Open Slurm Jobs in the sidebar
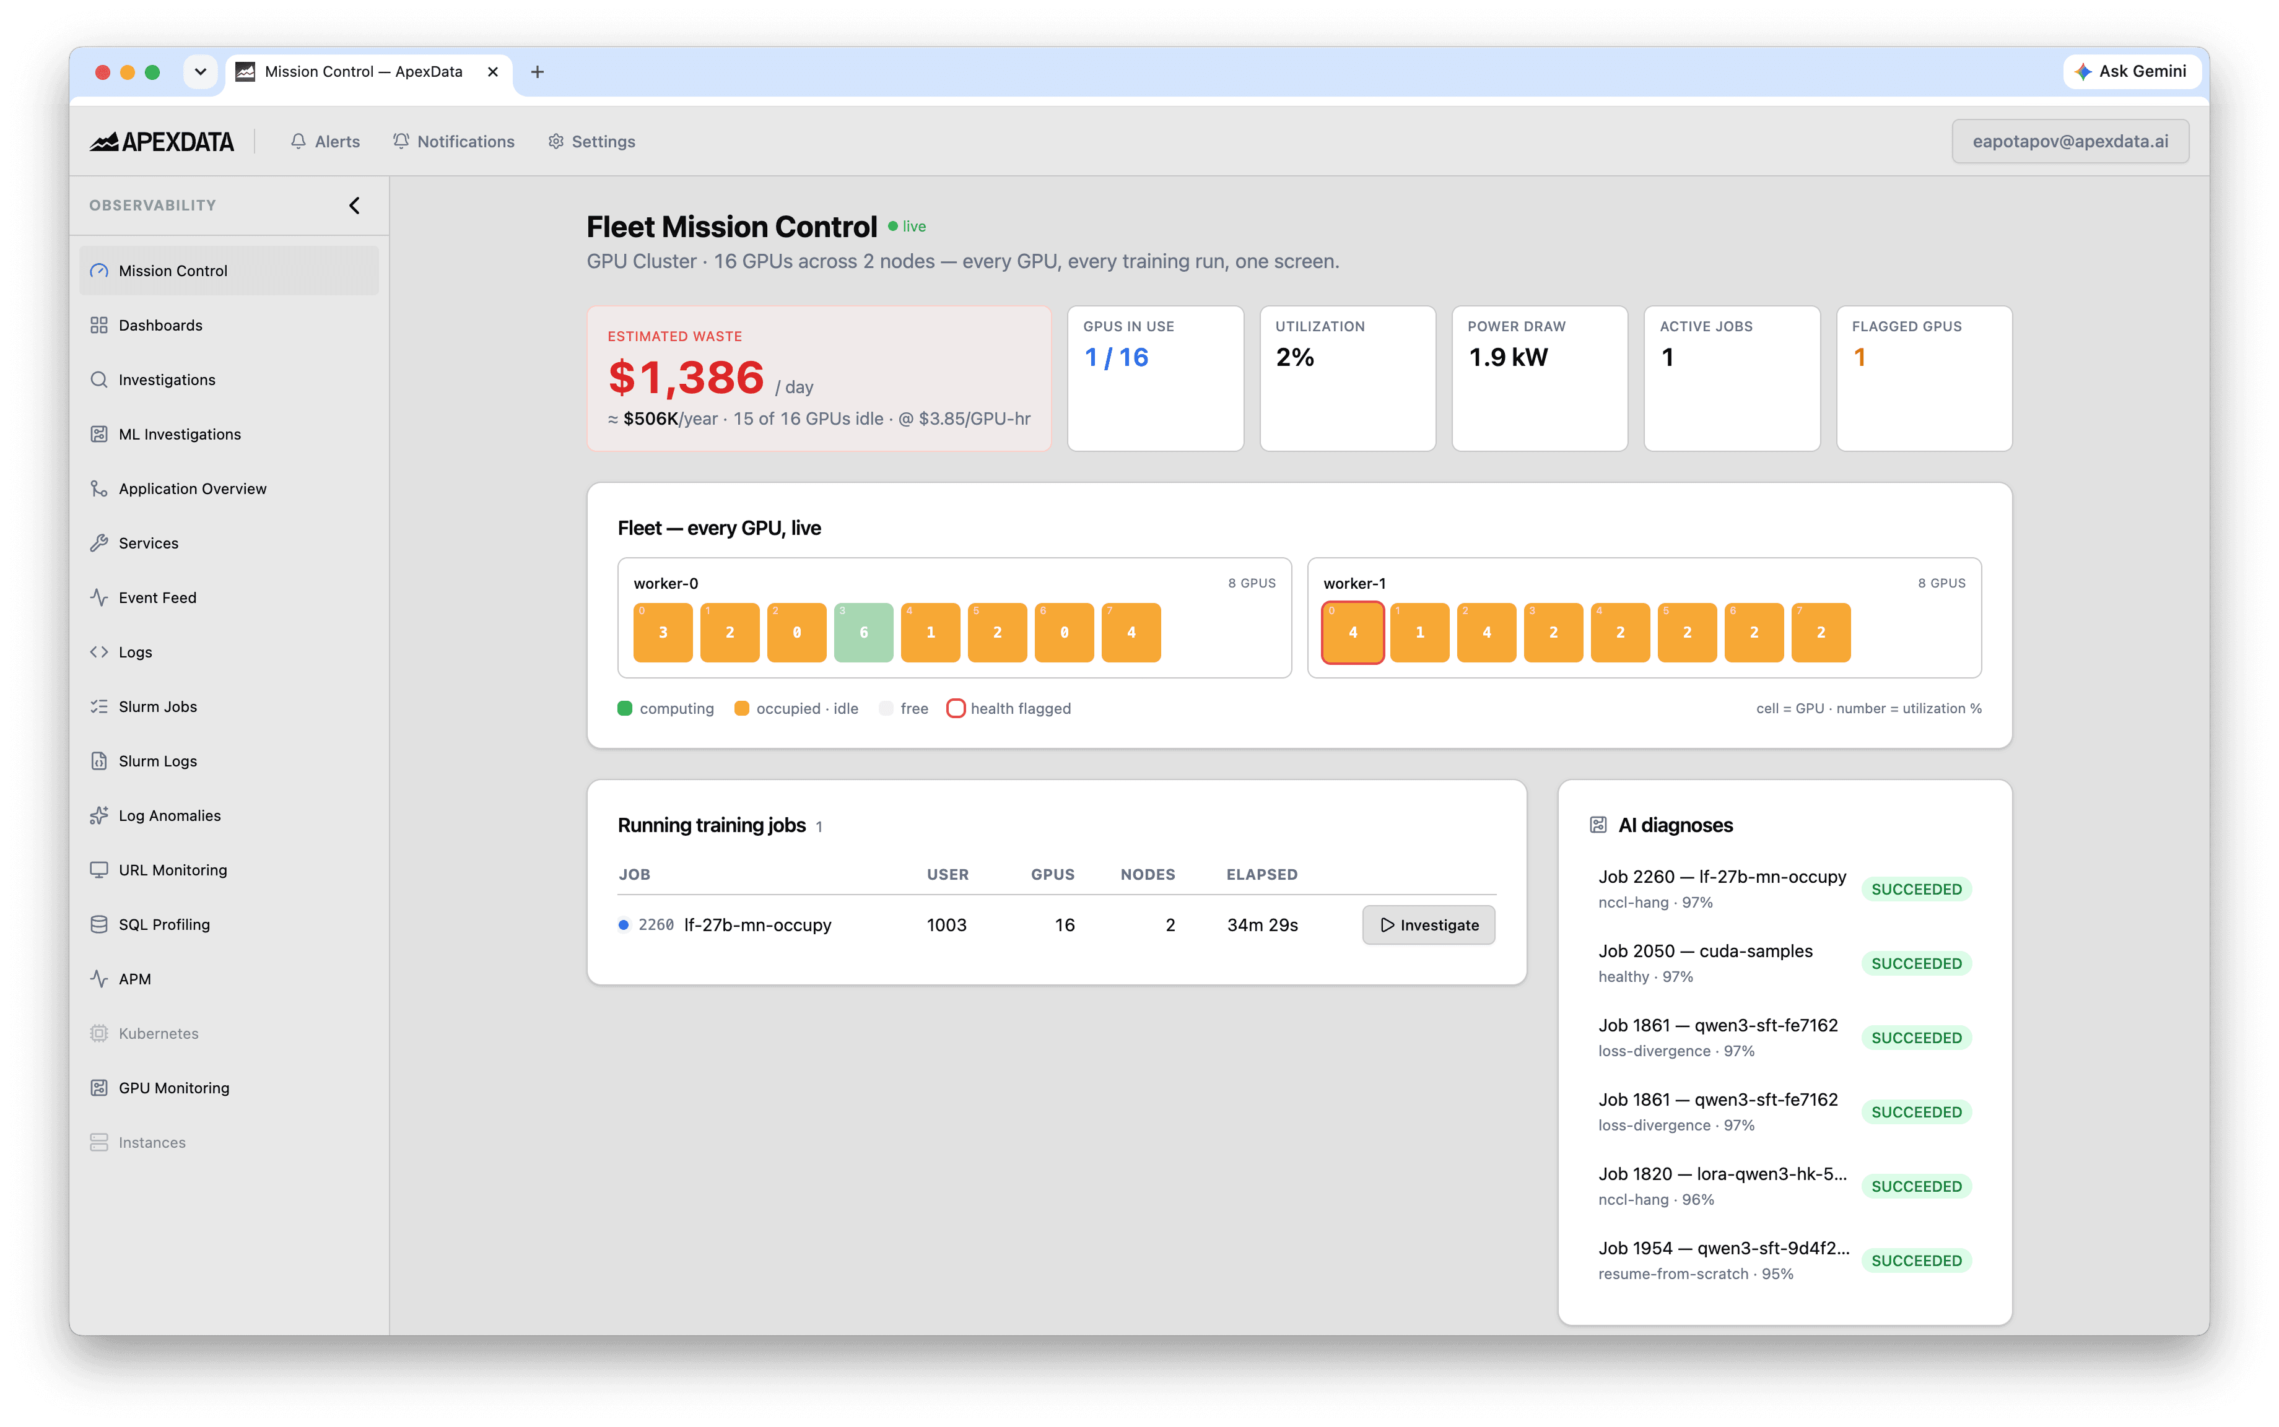The width and height of the screenshot is (2279, 1427). point(229,706)
